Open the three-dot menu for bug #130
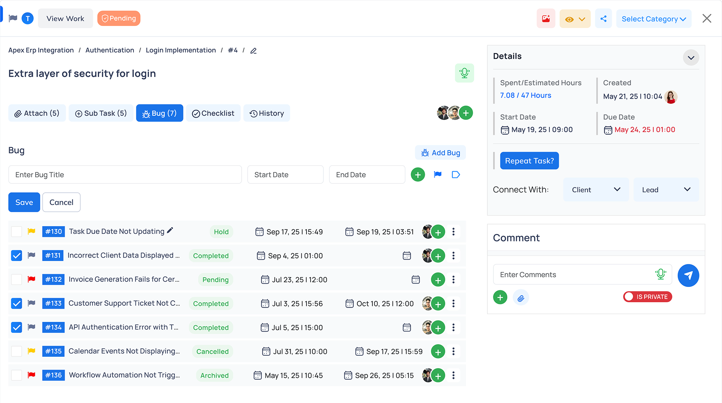The height and width of the screenshot is (403, 722). pos(453,232)
